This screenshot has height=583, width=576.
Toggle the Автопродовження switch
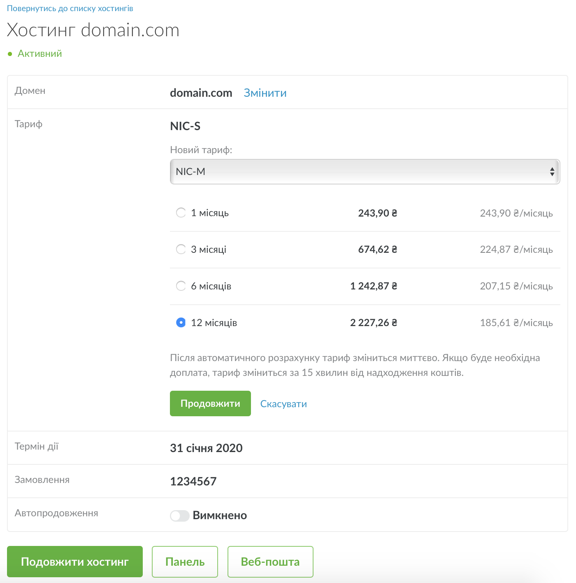tap(179, 515)
